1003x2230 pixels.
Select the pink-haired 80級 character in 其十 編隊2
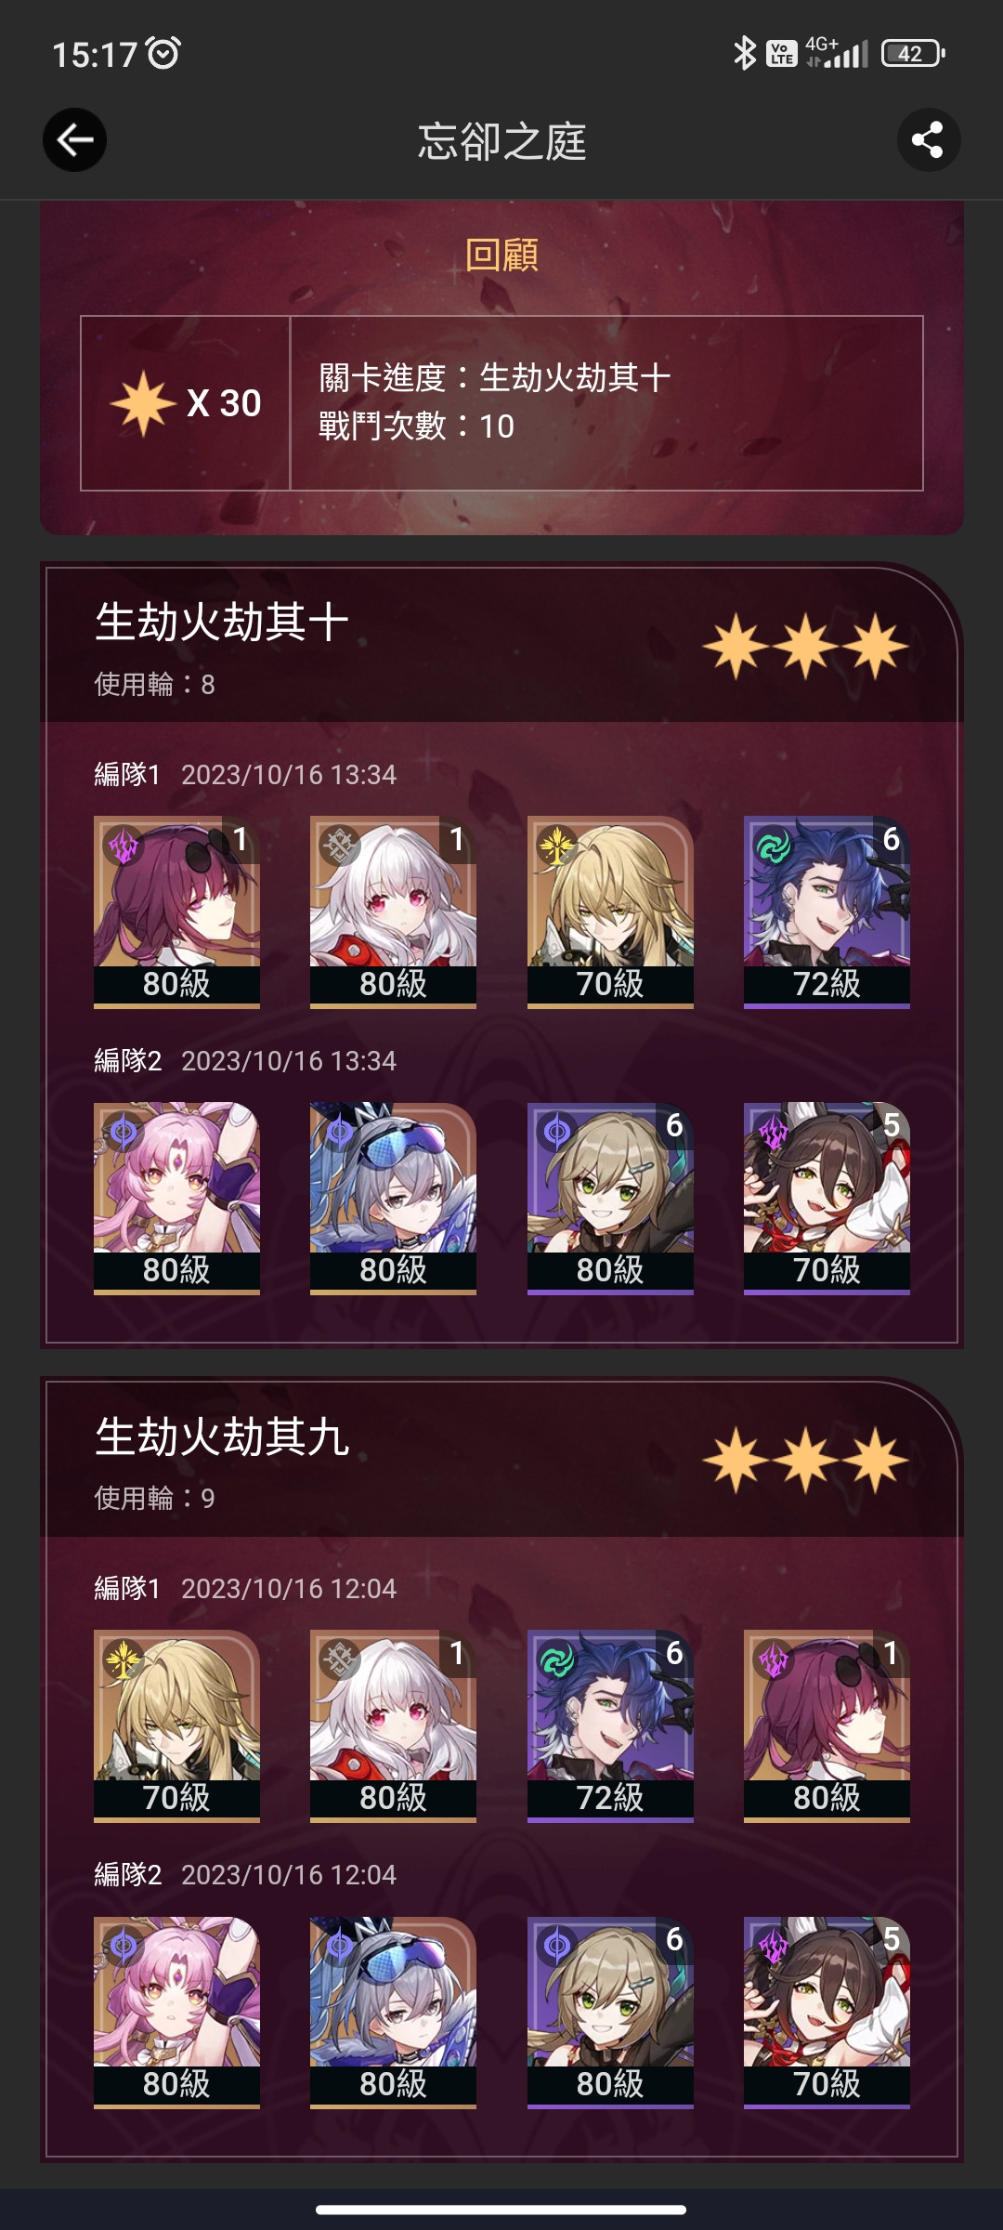[x=176, y=1198]
